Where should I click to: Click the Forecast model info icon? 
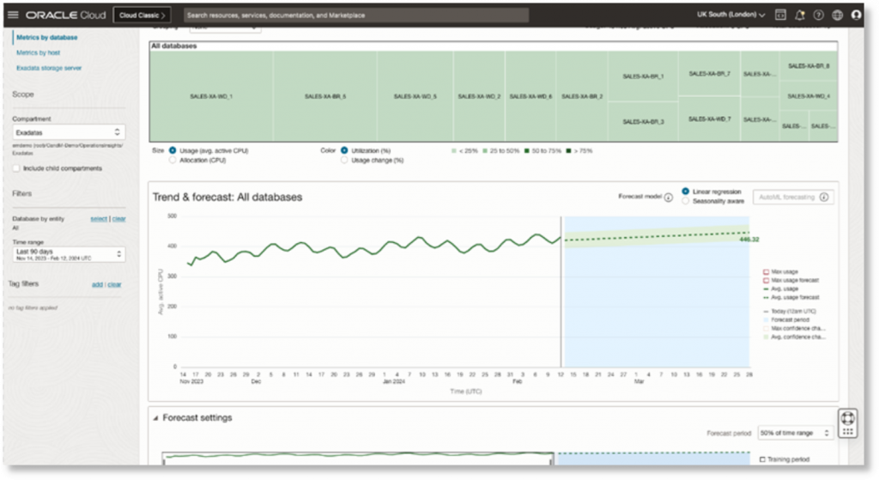click(x=668, y=197)
